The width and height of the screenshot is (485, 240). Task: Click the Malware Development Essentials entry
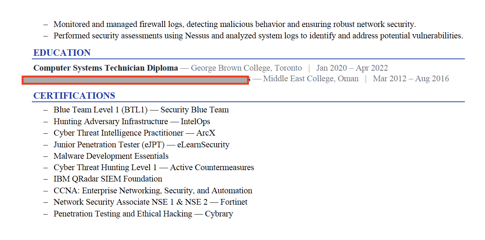(x=111, y=156)
